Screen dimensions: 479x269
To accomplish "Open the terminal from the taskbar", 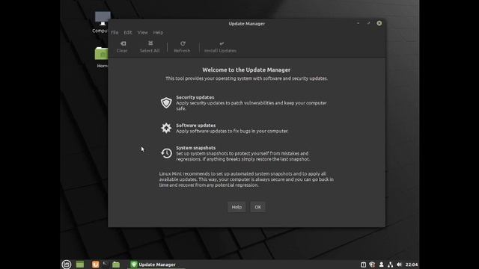I will 106,265.
